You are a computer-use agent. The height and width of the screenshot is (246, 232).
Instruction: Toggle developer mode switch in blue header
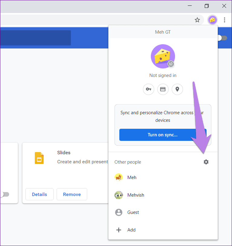click(x=222, y=38)
